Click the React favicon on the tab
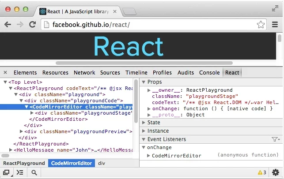This screenshot has width=284, height=179. click(x=43, y=11)
